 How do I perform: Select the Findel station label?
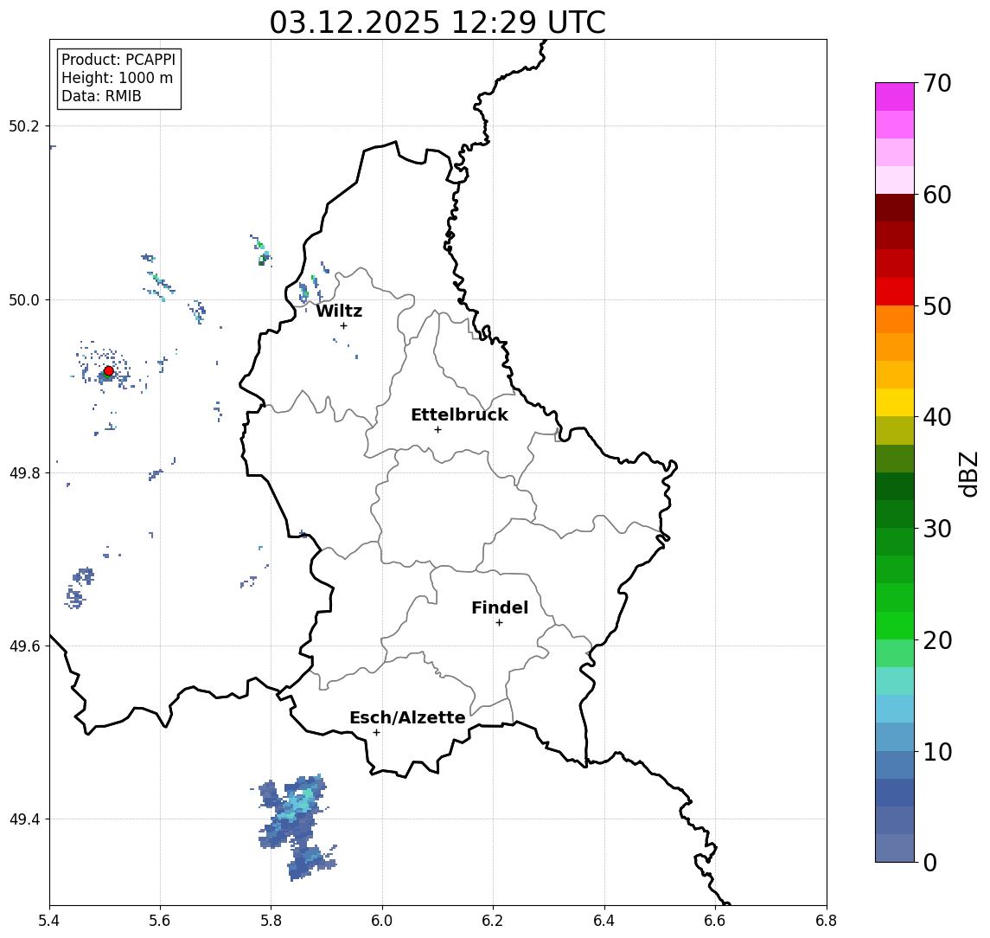tap(500, 607)
